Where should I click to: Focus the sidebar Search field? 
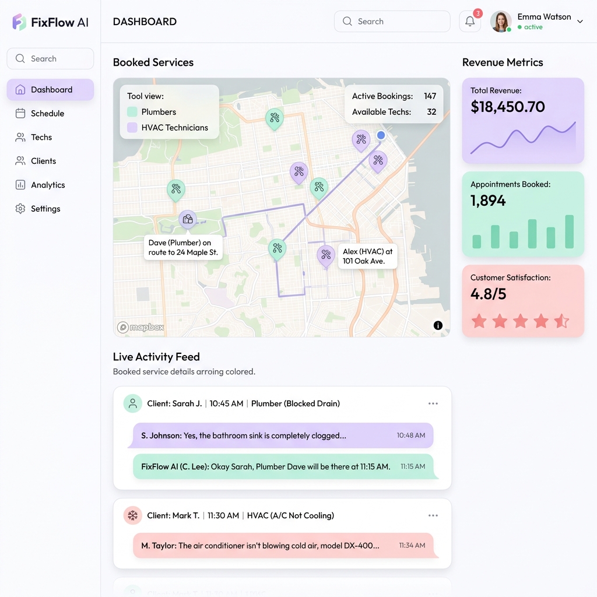(50, 59)
